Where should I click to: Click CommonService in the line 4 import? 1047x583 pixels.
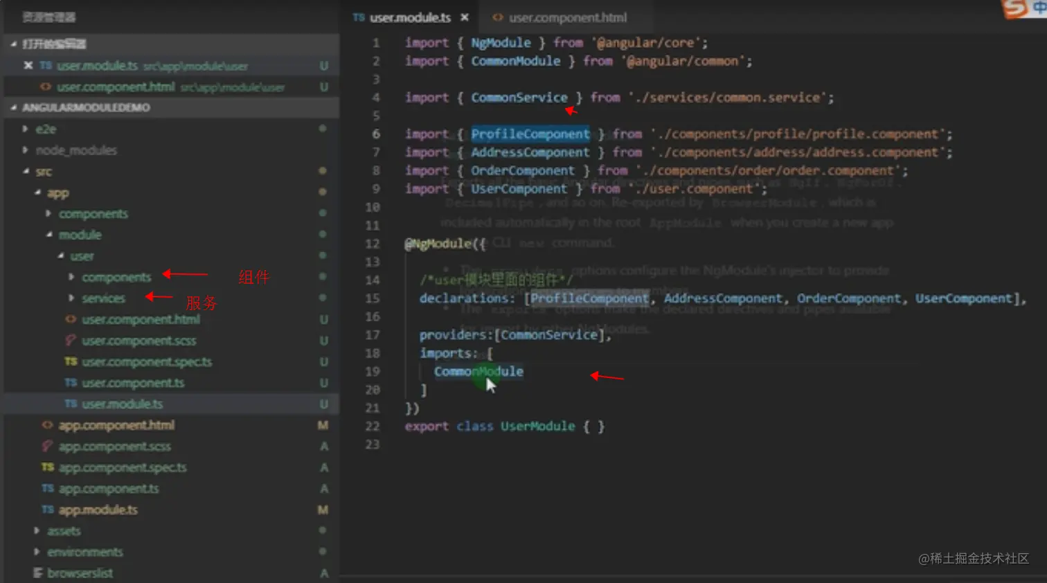519,98
